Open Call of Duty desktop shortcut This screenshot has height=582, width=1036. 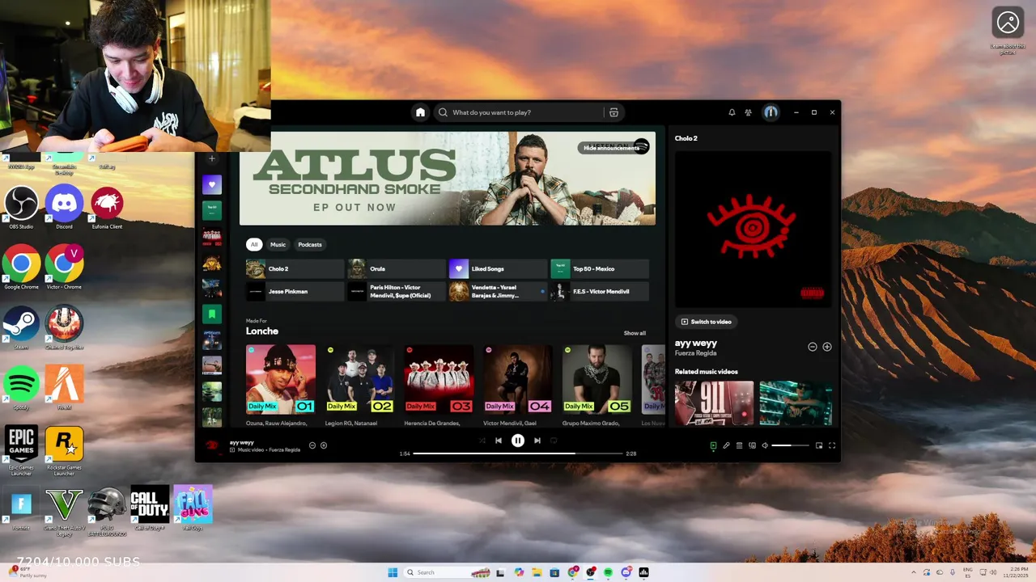point(150,508)
